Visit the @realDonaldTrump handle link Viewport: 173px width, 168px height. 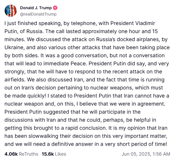38,14
